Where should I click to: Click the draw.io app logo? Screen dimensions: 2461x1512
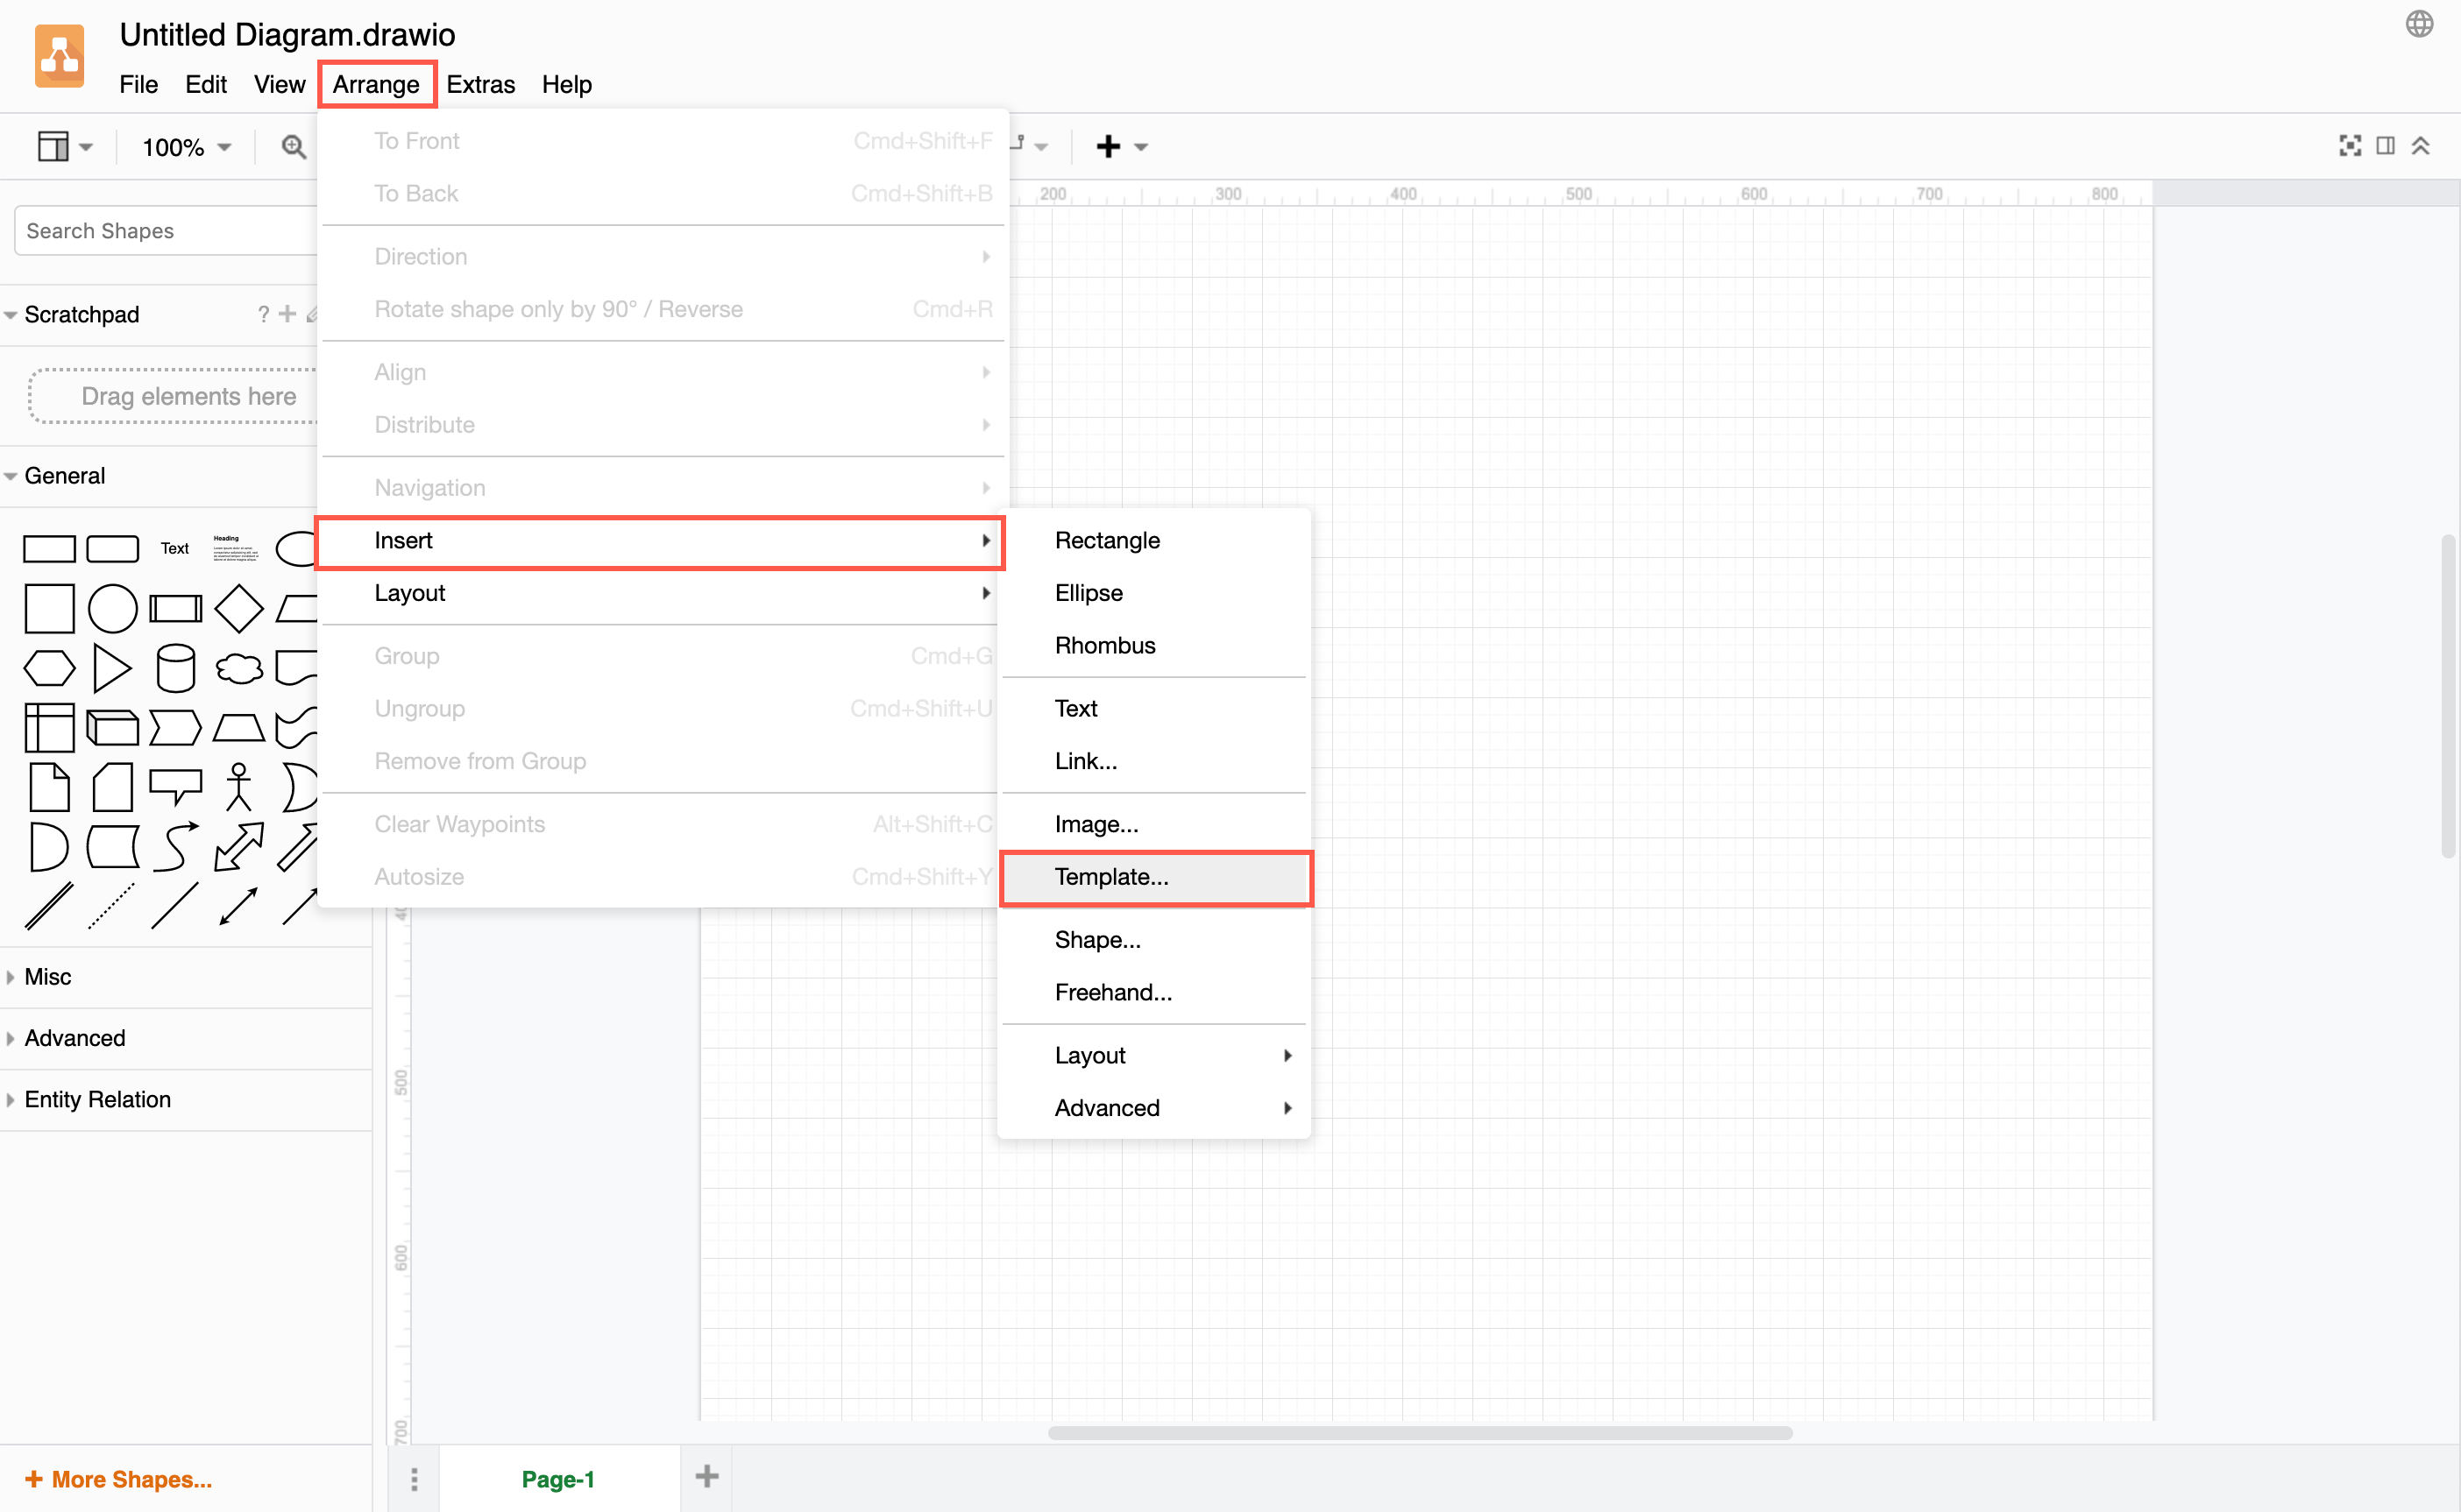coord(59,57)
